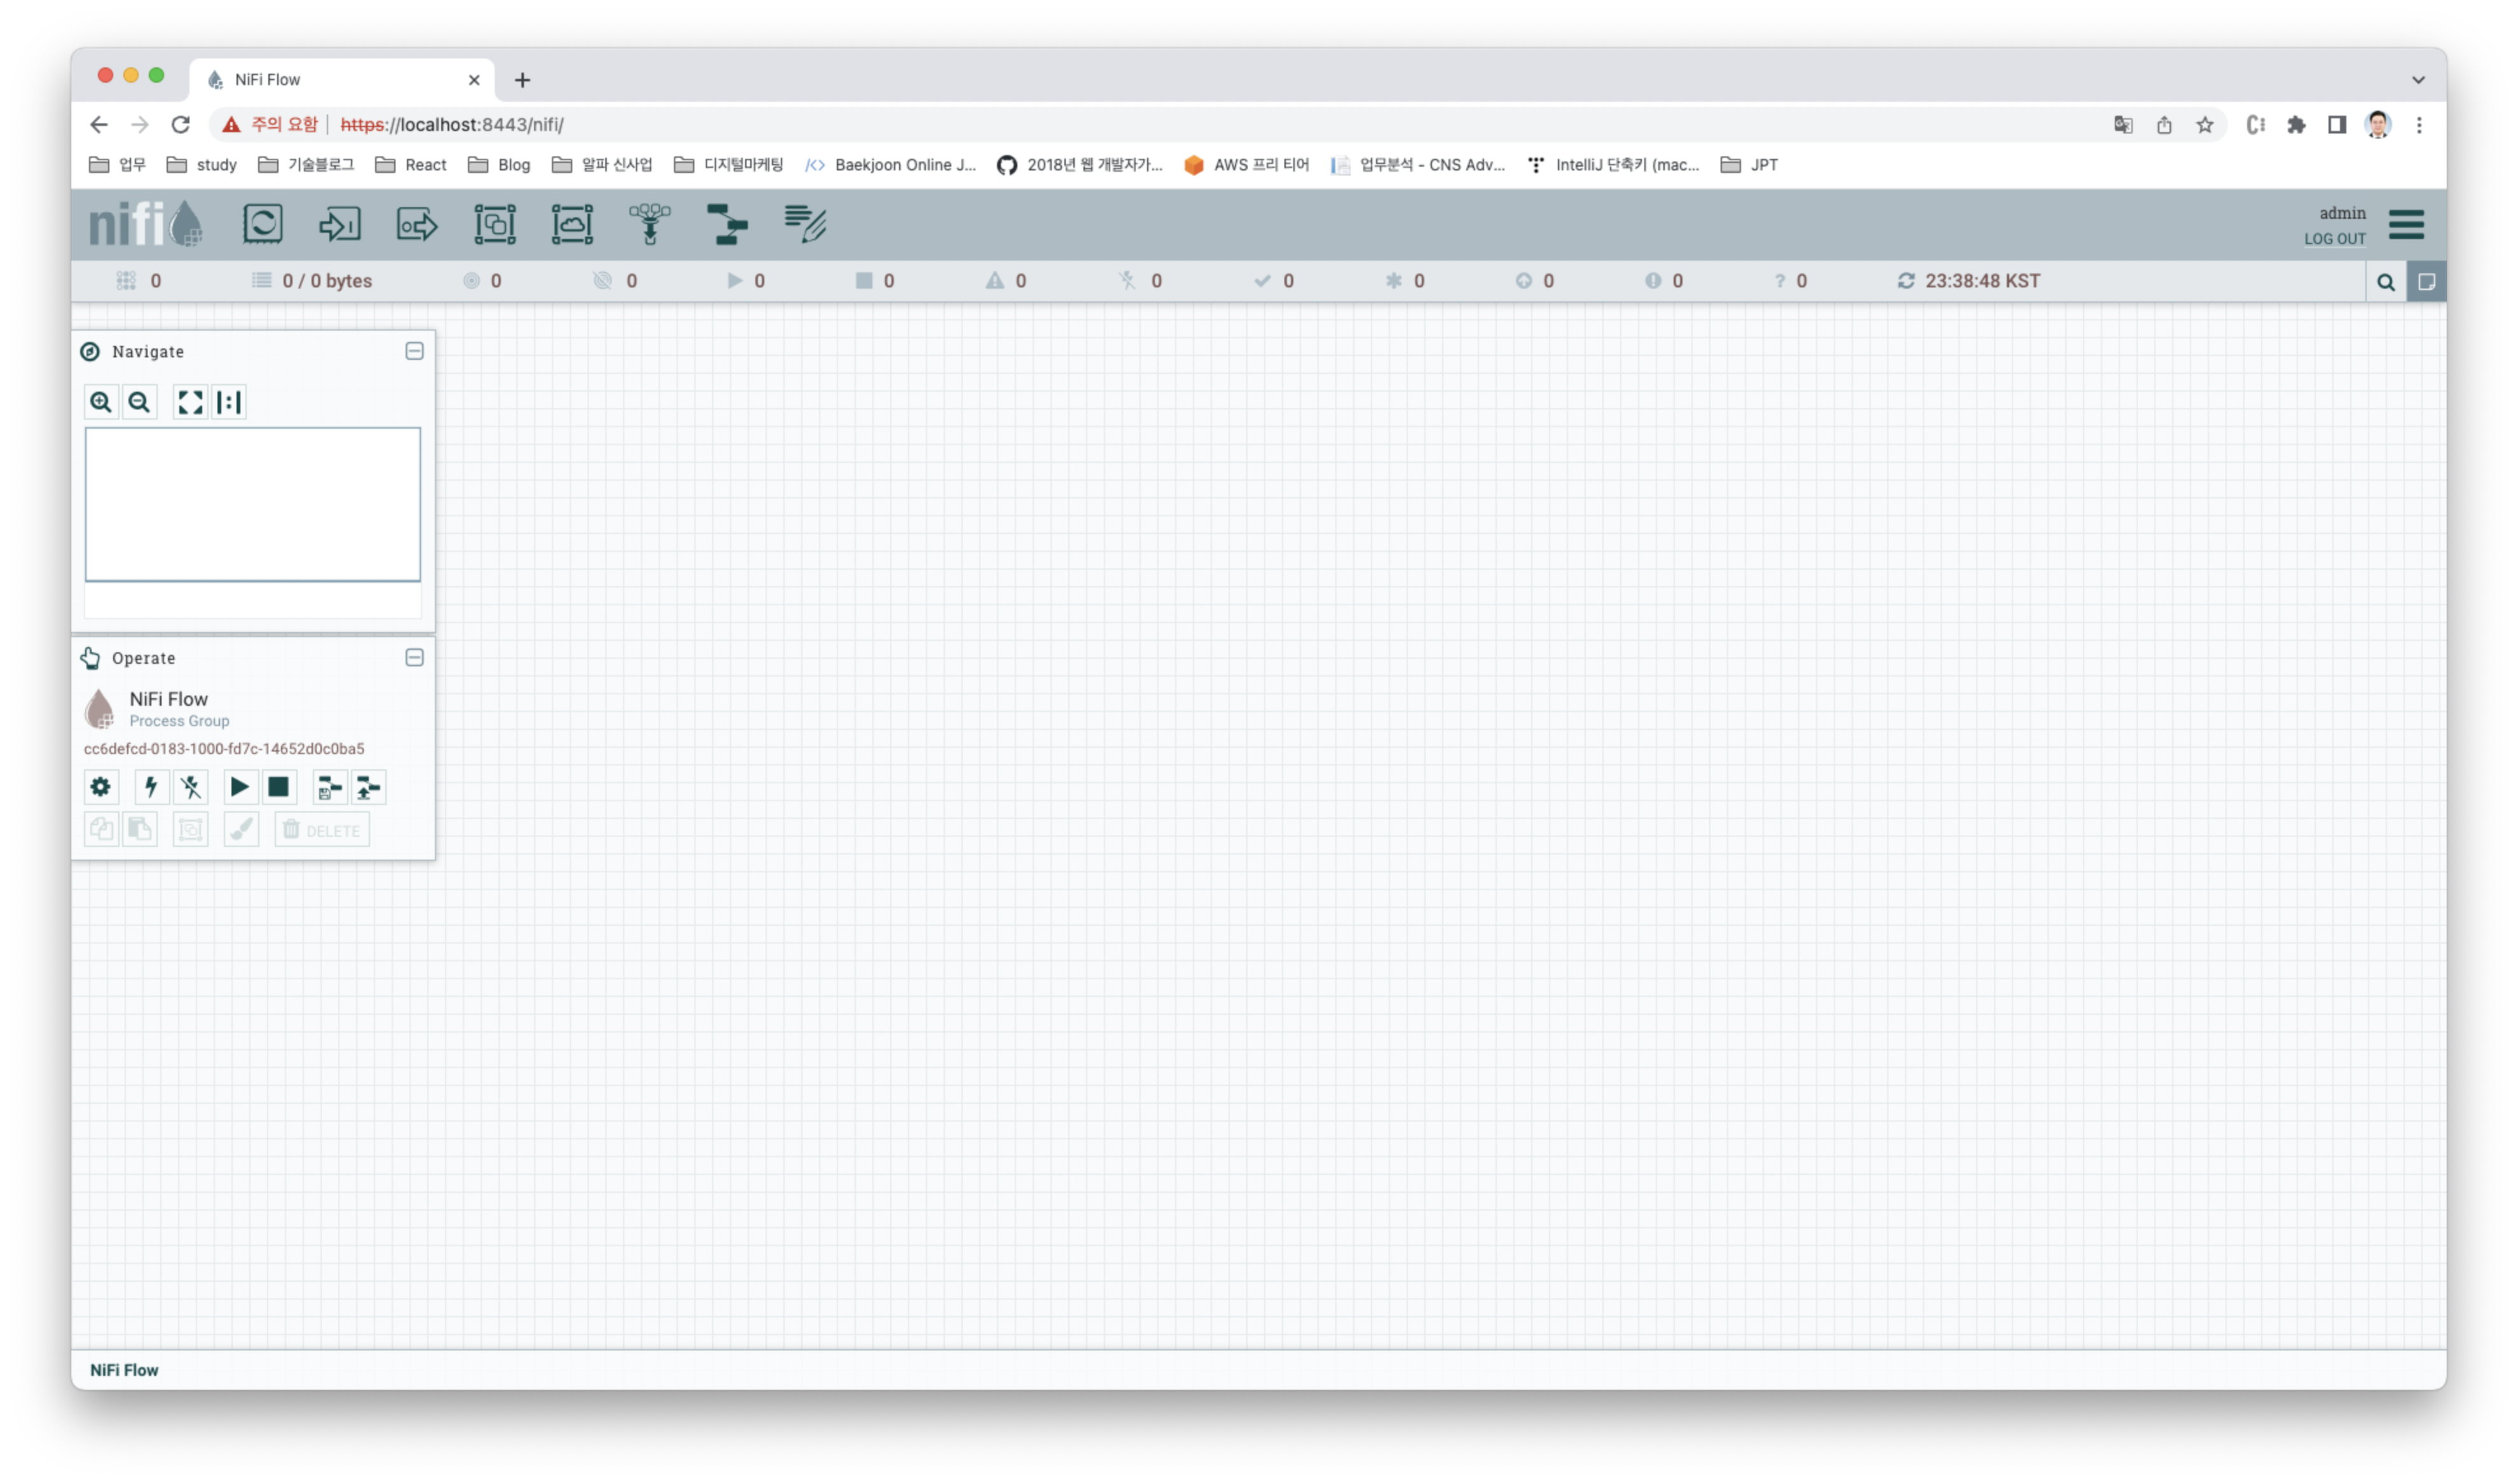The image size is (2518, 1484).
Task: Click the greyed Group icon in Operate
Action: click(190, 830)
